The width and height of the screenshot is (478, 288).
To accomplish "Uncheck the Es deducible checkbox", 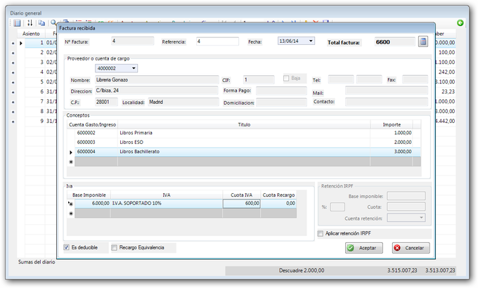I will pyautogui.click(x=66, y=247).
